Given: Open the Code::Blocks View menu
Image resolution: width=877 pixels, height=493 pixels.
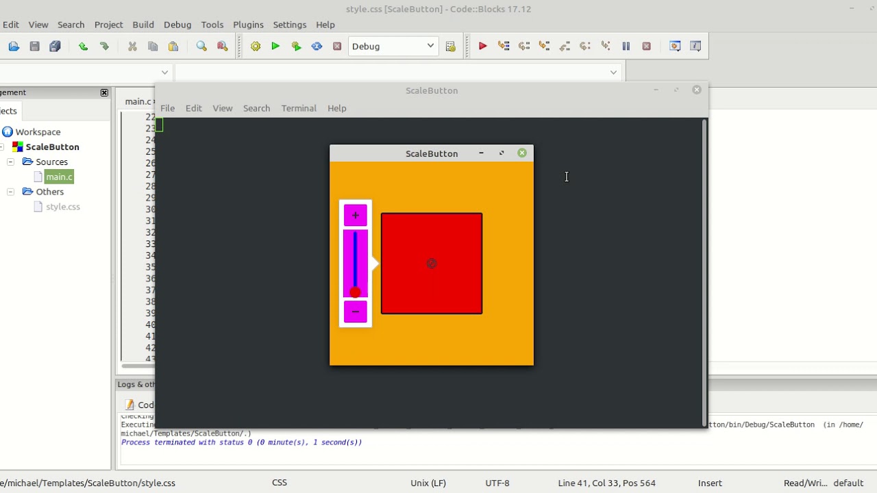Looking at the screenshot, I should [x=38, y=25].
